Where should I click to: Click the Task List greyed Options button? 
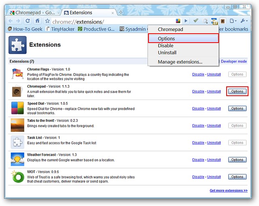[x=237, y=143]
